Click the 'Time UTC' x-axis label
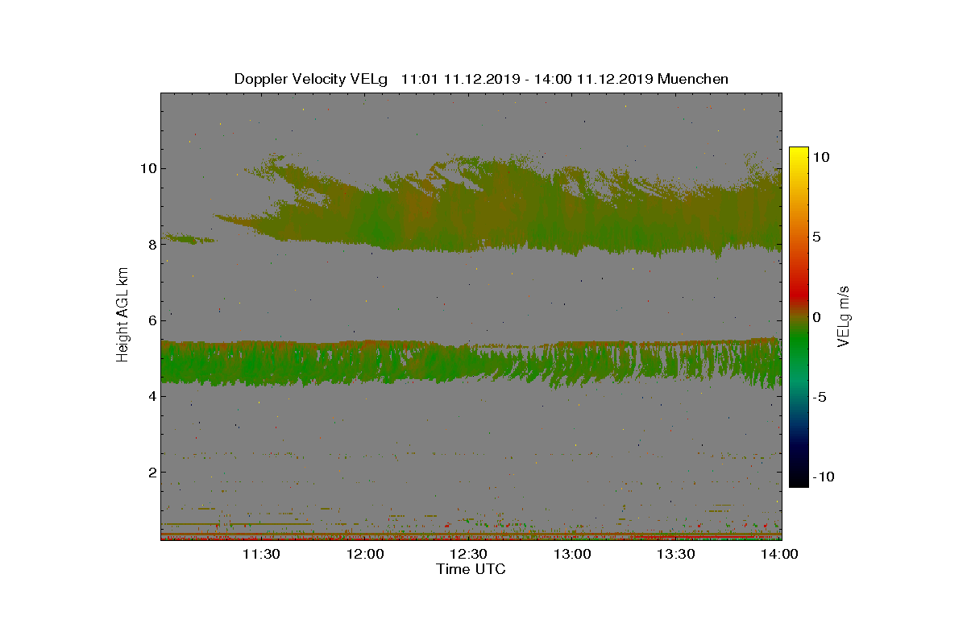This screenshot has width=967, height=644. [471, 569]
